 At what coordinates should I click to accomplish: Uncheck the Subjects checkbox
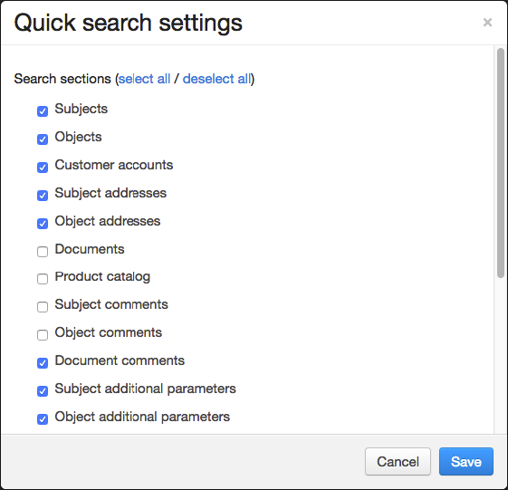tap(43, 111)
